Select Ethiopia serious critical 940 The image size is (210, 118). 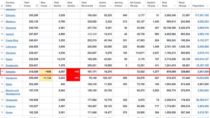(125, 15)
